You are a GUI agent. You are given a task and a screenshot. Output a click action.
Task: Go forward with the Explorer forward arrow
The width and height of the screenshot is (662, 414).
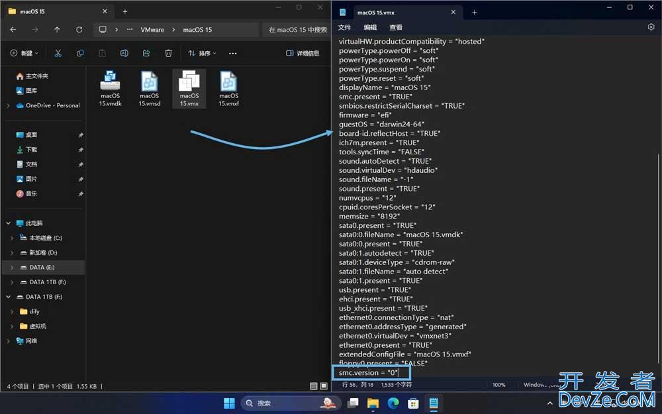35,30
